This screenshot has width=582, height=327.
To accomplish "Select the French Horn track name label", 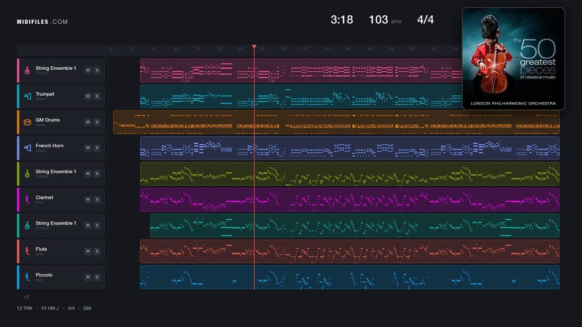I will [49, 146].
